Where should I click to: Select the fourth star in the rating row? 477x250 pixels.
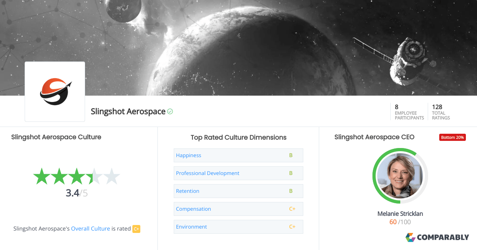click(x=95, y=176)
